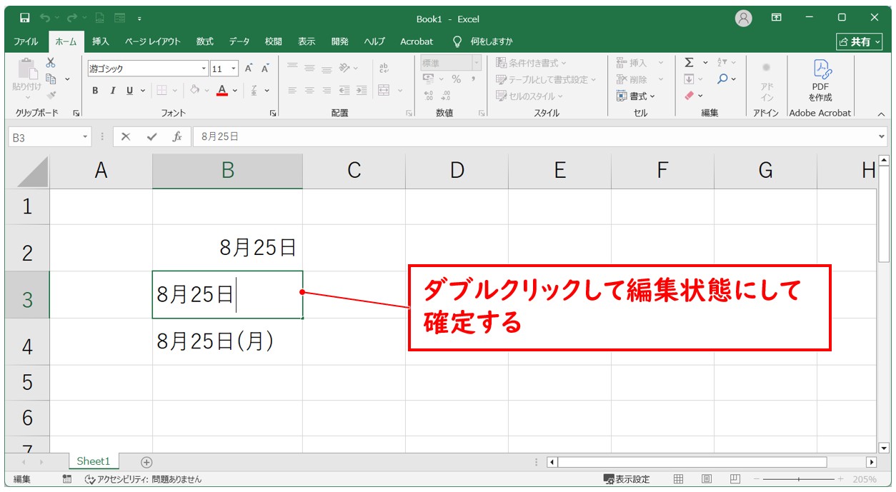896x492 pixels.
Task: Click the Cut scissors icon
Action: (51, 63)
